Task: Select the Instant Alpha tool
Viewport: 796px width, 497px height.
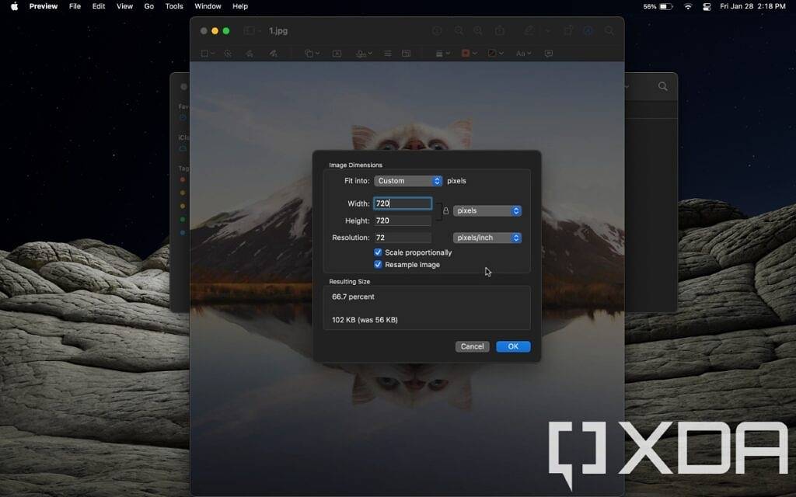Action: pyautogui.click(x=227, y=54)
